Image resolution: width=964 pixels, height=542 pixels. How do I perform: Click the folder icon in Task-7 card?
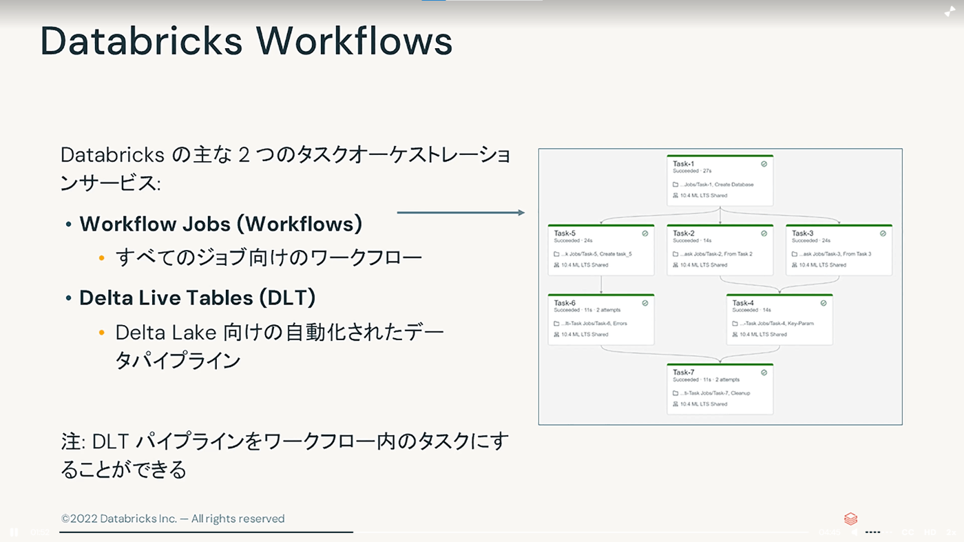(x=675, y=393)
